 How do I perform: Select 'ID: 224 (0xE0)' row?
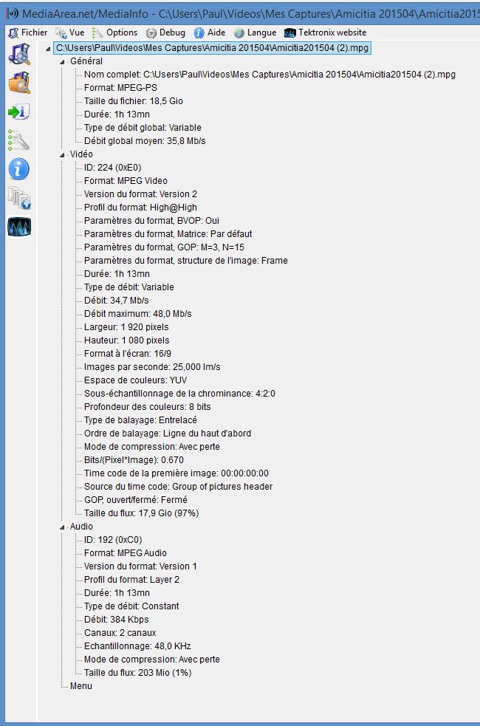click(x=112, y=168)
